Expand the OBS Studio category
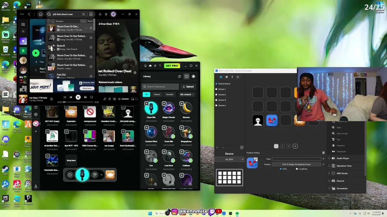Image resolution: width=387 pixels, height=217 pixels. (329, 173)
